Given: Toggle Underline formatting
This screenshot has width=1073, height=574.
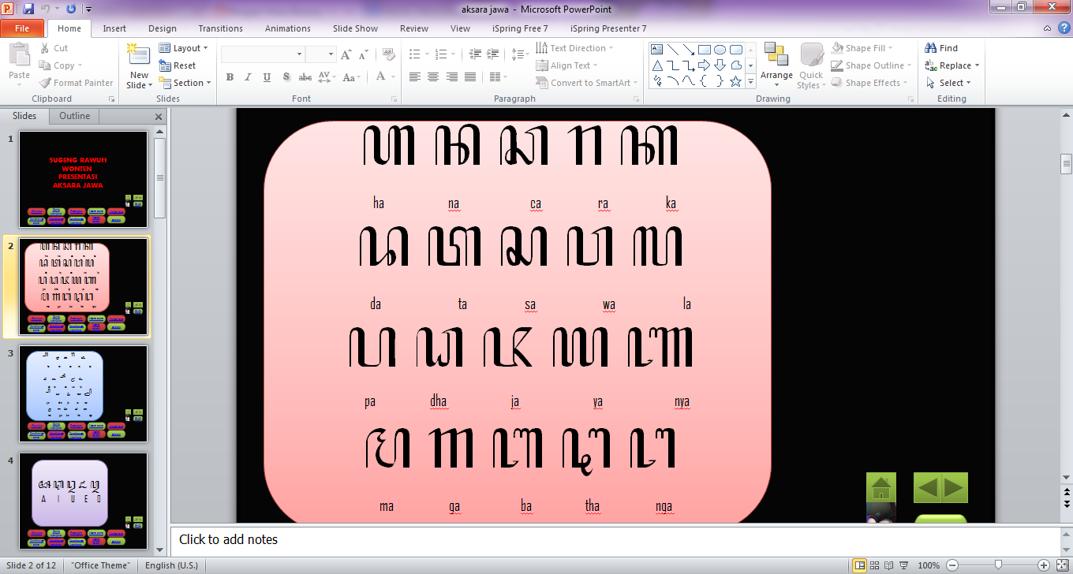Looking at the screenshot, I should coord(267,77).
